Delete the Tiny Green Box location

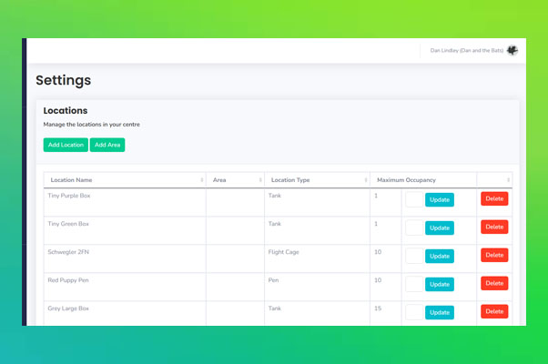click(x=494, y=227)
